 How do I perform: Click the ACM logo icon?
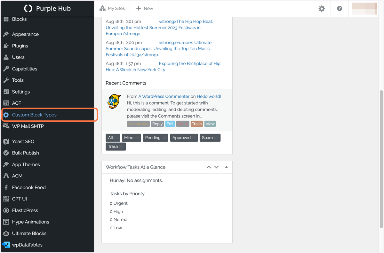click(x=6, y=176)
